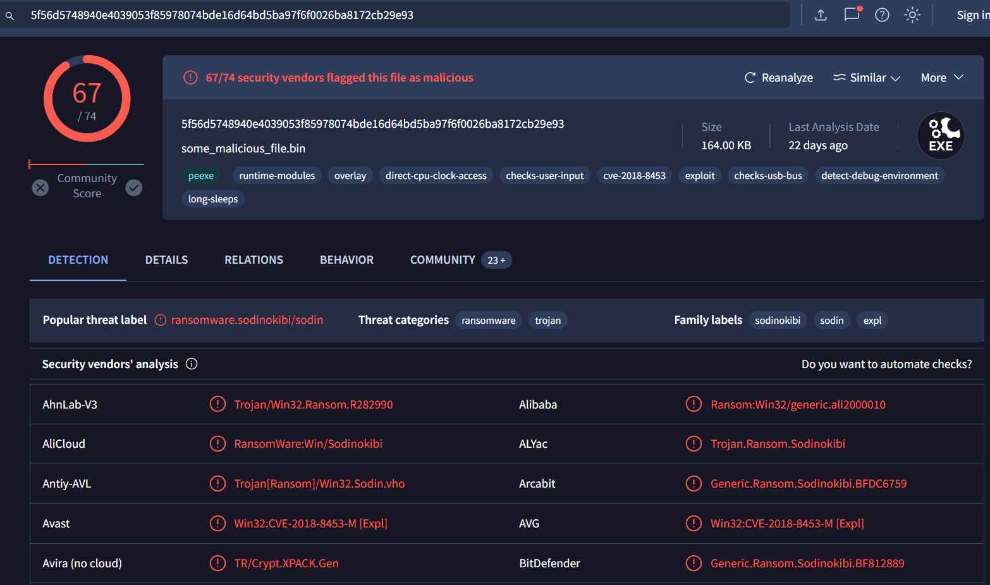The width and height of the screenshot is (990, 585).
Task: Click the alert icon in the Avast row
Action: point(217,524)
